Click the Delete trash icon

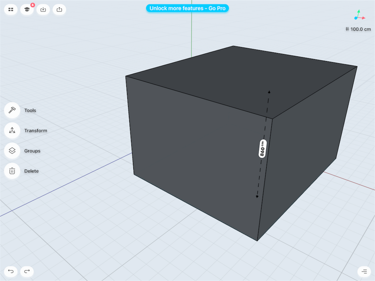[12, 171]
